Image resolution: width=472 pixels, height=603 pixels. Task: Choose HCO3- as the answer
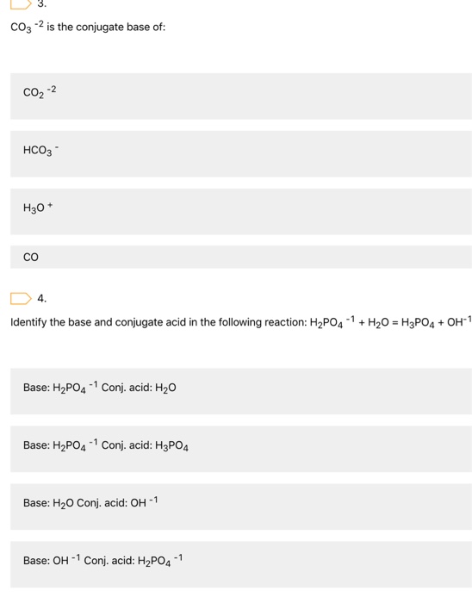241,154
